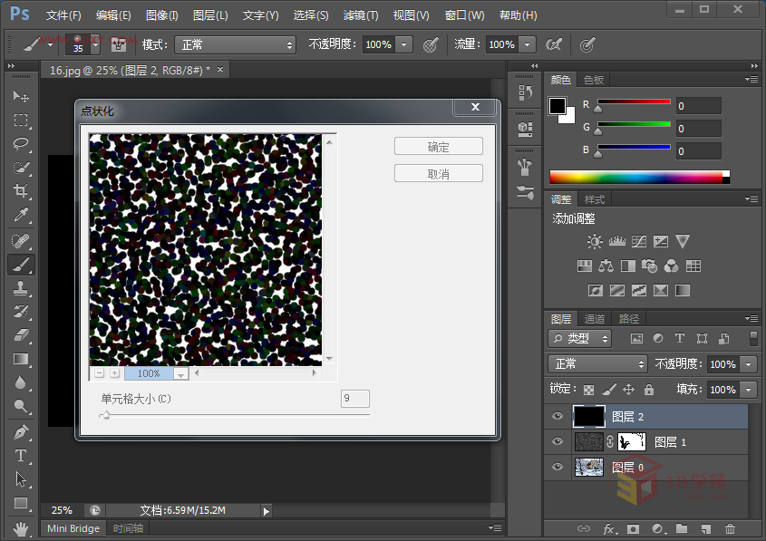
Task: Hide 图层 2 using eye icon
Action: coord(558,417)
